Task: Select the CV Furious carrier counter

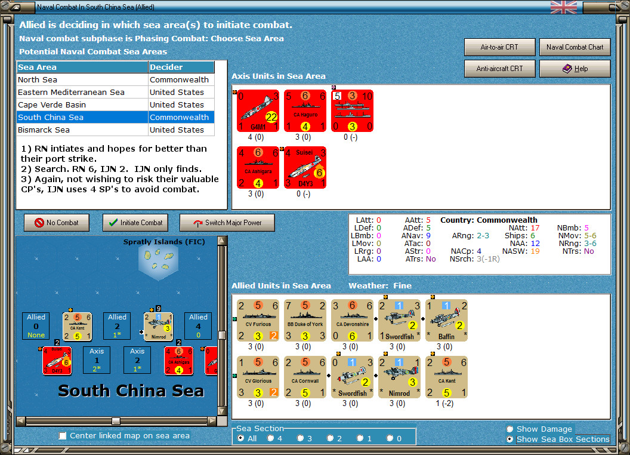Action: (258, 320)
